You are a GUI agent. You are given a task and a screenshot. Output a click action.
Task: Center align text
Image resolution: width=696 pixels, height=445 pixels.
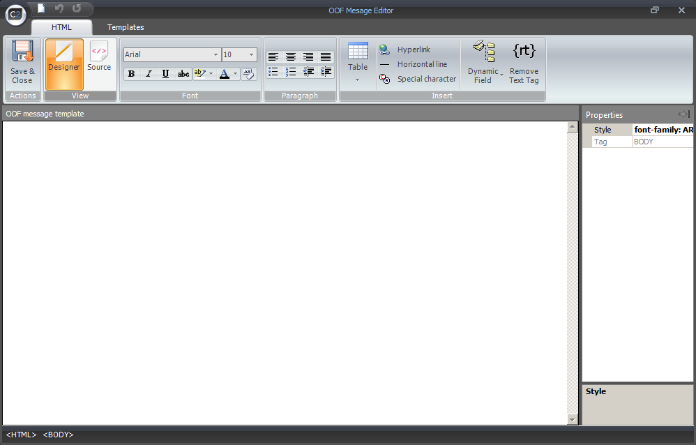point(291,57)
